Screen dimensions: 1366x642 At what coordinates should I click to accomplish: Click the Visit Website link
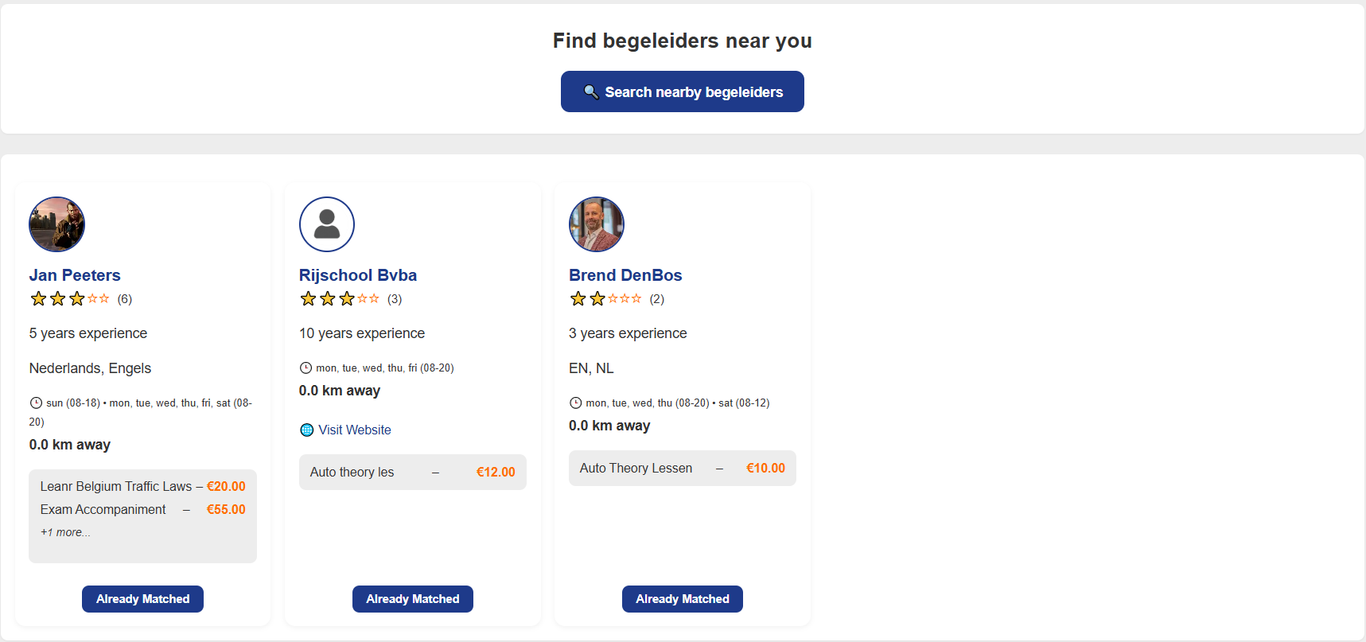tap(355, 430)
